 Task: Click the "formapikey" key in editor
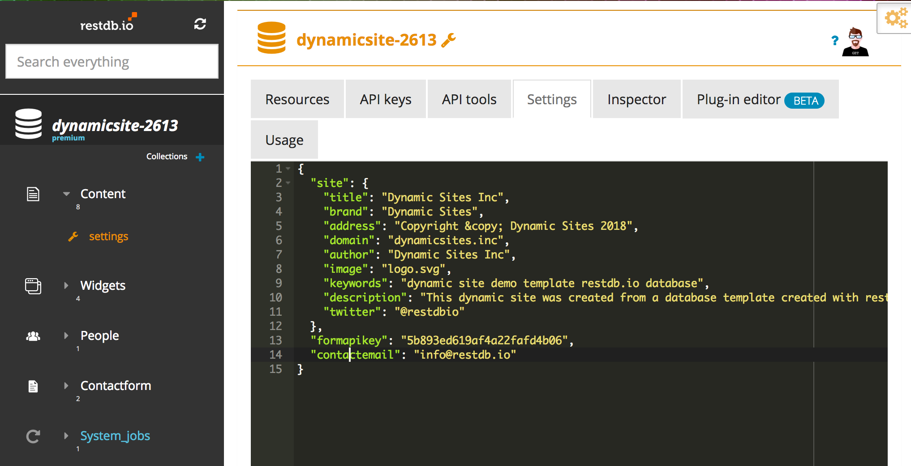coord(349,340)
